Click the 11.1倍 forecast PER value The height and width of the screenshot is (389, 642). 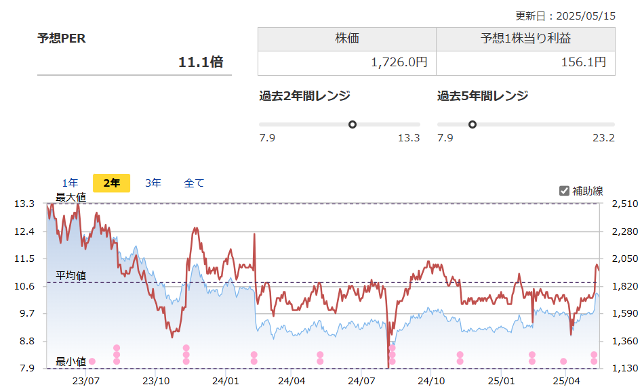[x=201, y=62]
